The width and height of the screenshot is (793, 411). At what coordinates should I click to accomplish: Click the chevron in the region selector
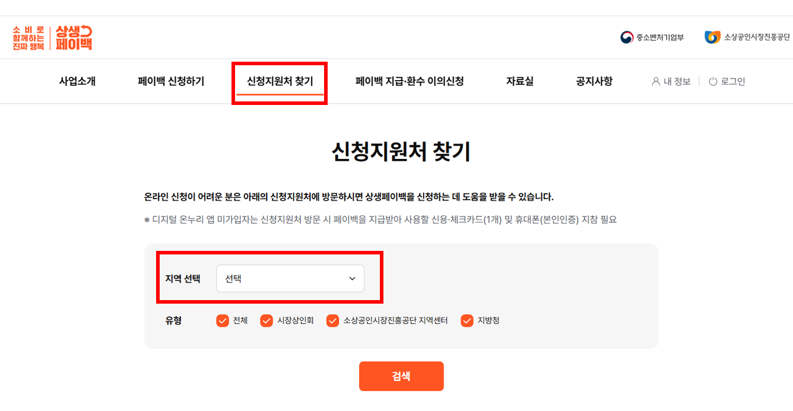click(x=354, y=278)
